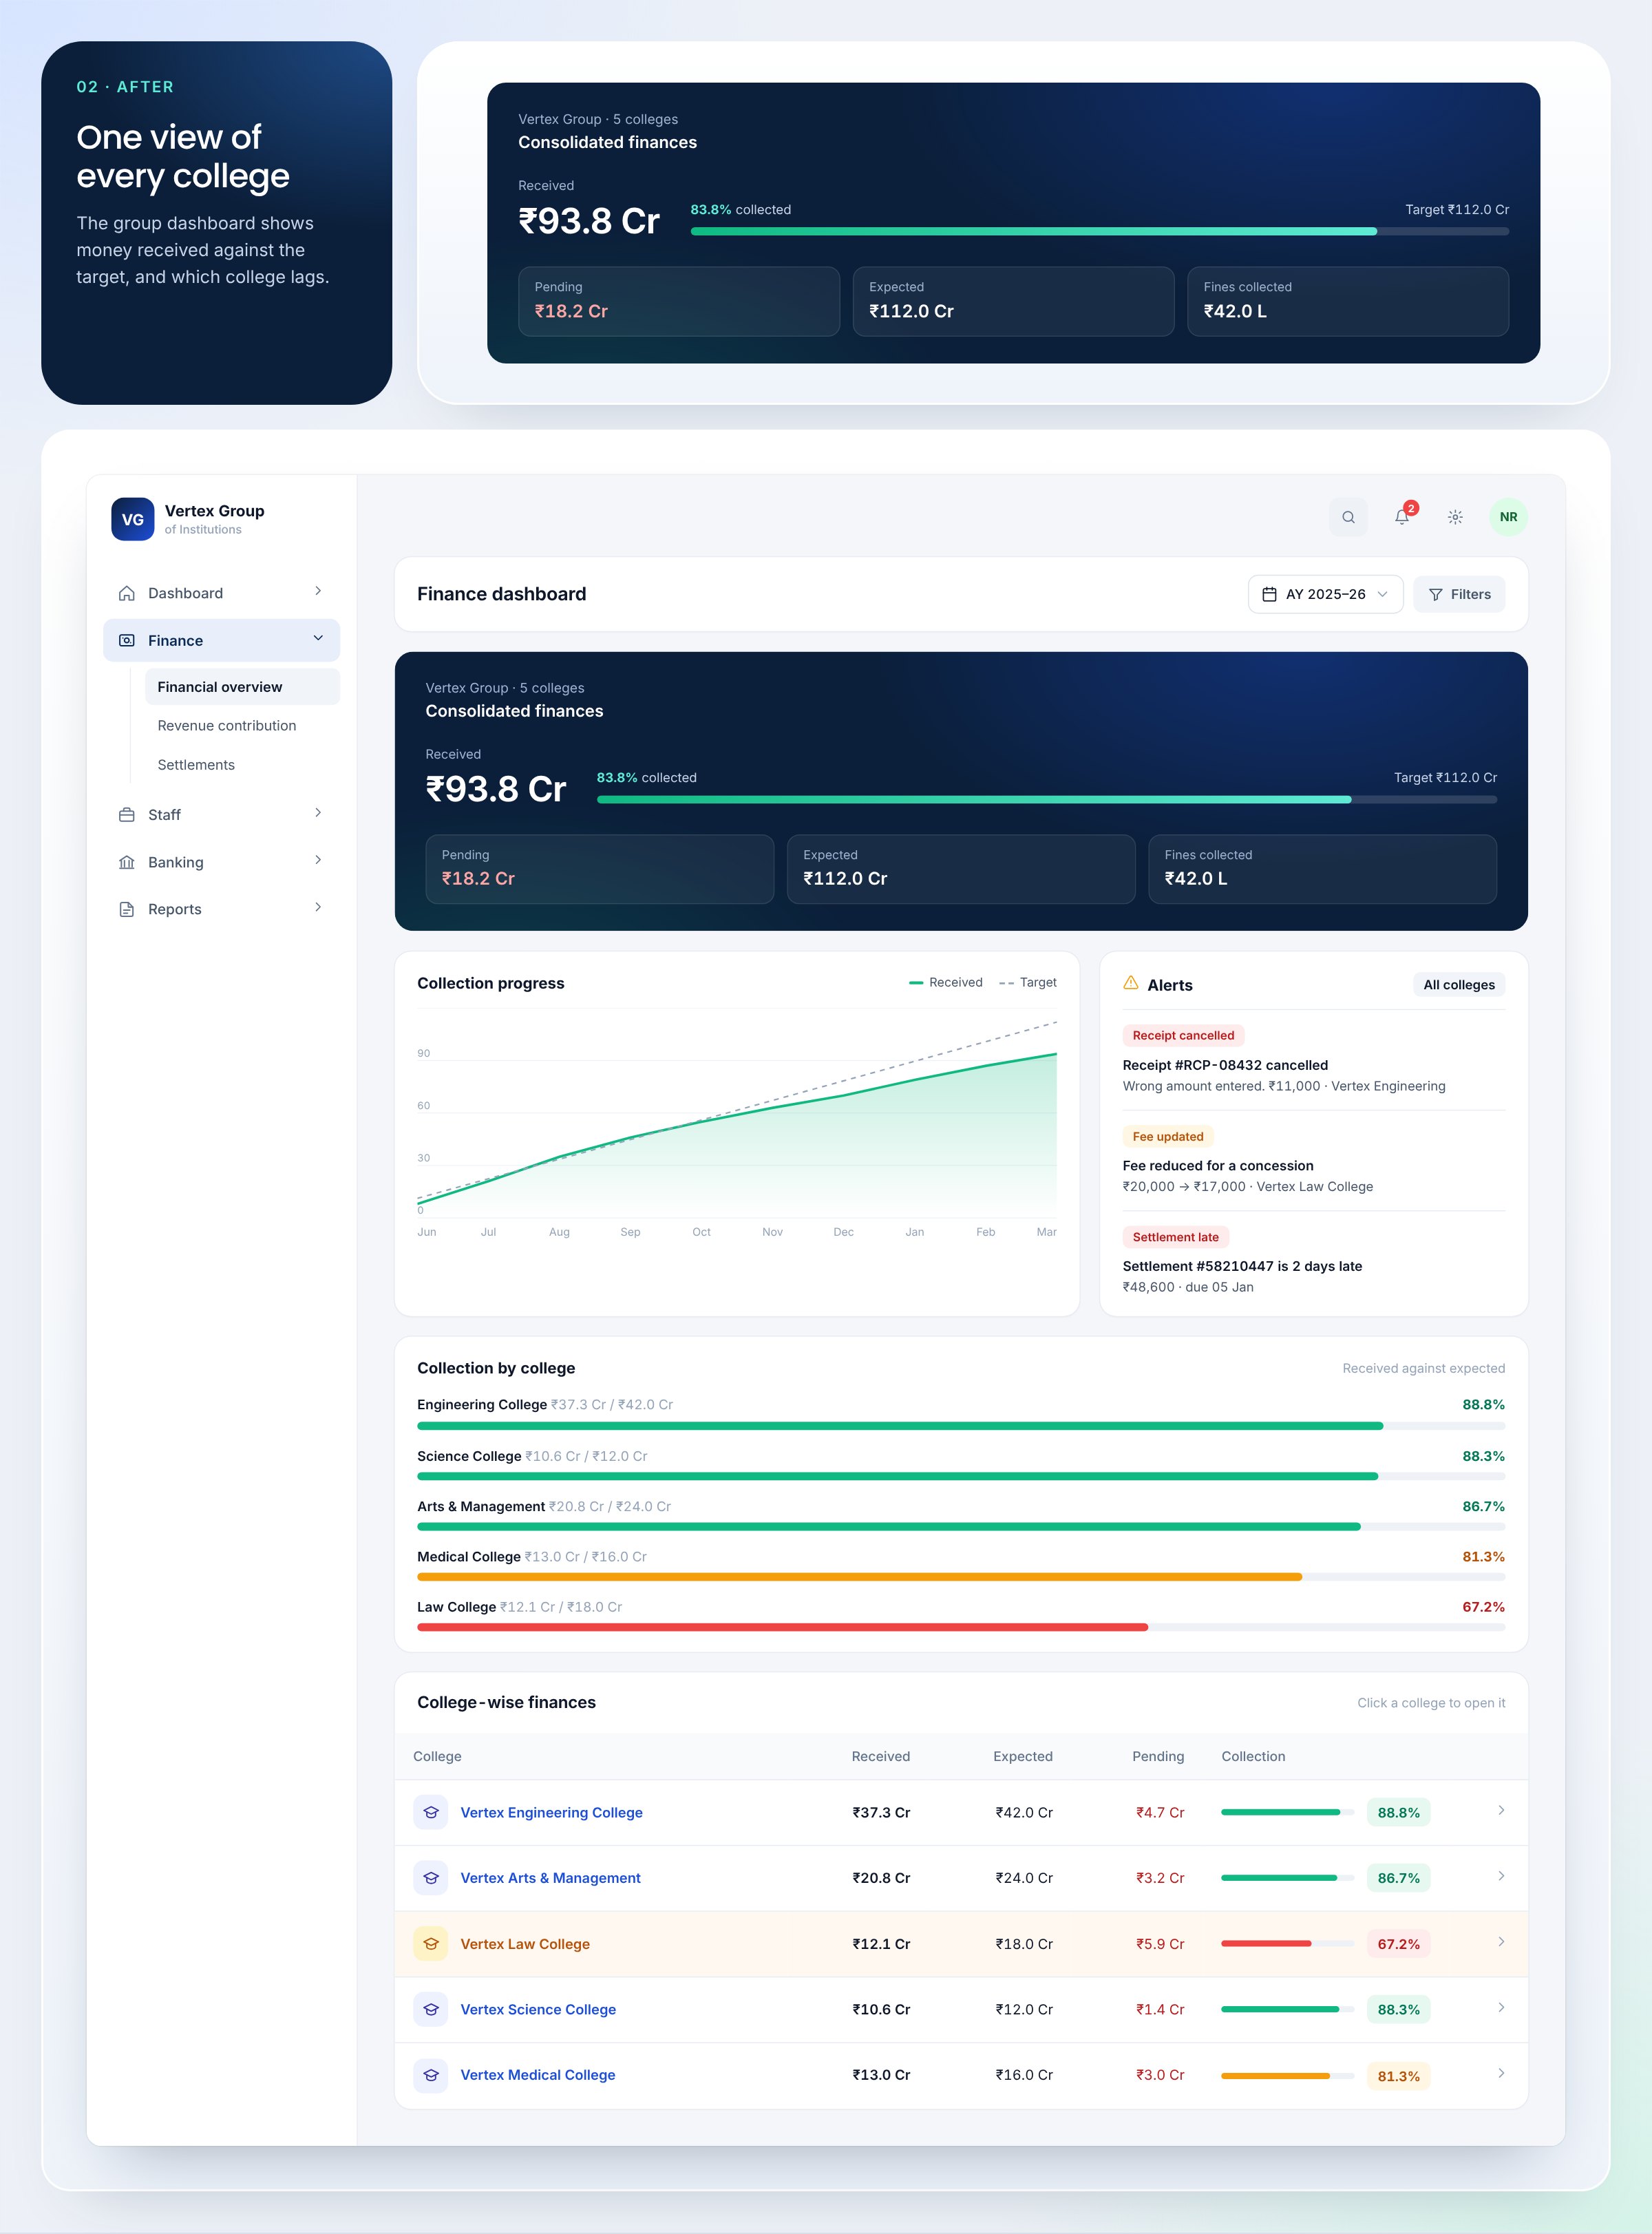Click the settings gear icon

pyautogui.click(x=1455, y=517)
